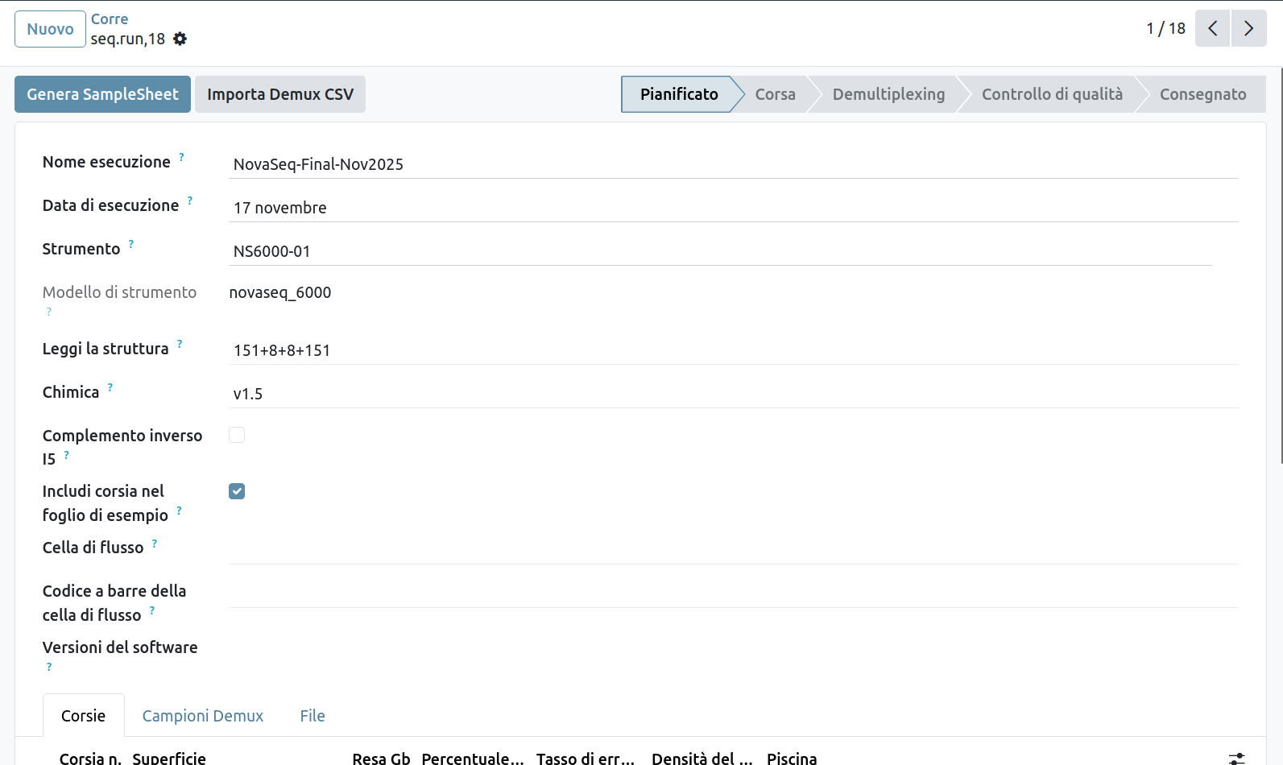Uncheck Includi corsia nel foglio di esempio

coord(237,491)
